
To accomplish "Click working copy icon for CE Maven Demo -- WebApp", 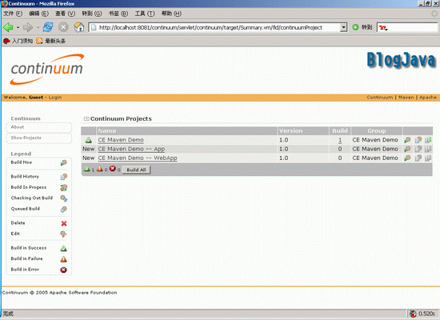I will (428, 158).
